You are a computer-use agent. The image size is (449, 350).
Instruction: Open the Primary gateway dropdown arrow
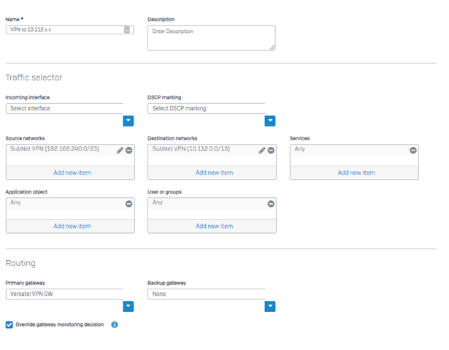click(128, 306)
